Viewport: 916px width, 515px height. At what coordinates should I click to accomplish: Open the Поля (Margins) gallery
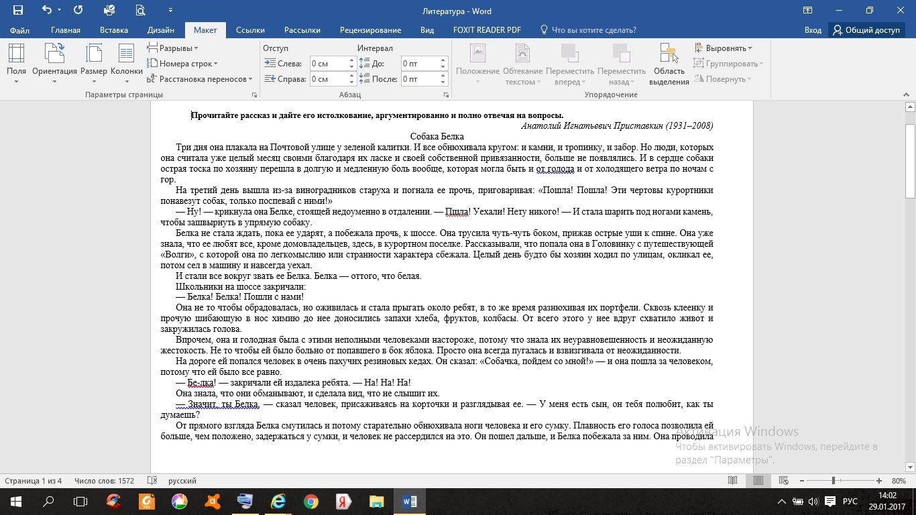coord(16,64)
